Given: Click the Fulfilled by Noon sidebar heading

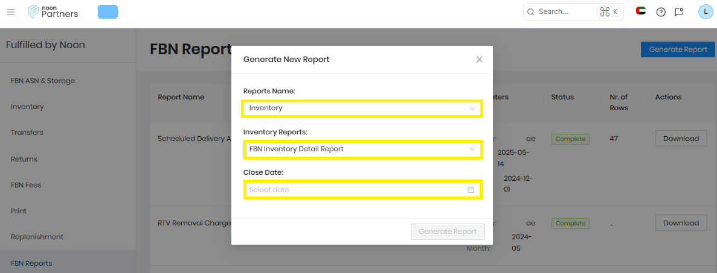Looking at the screenshot, I should (x=45, y=45).
